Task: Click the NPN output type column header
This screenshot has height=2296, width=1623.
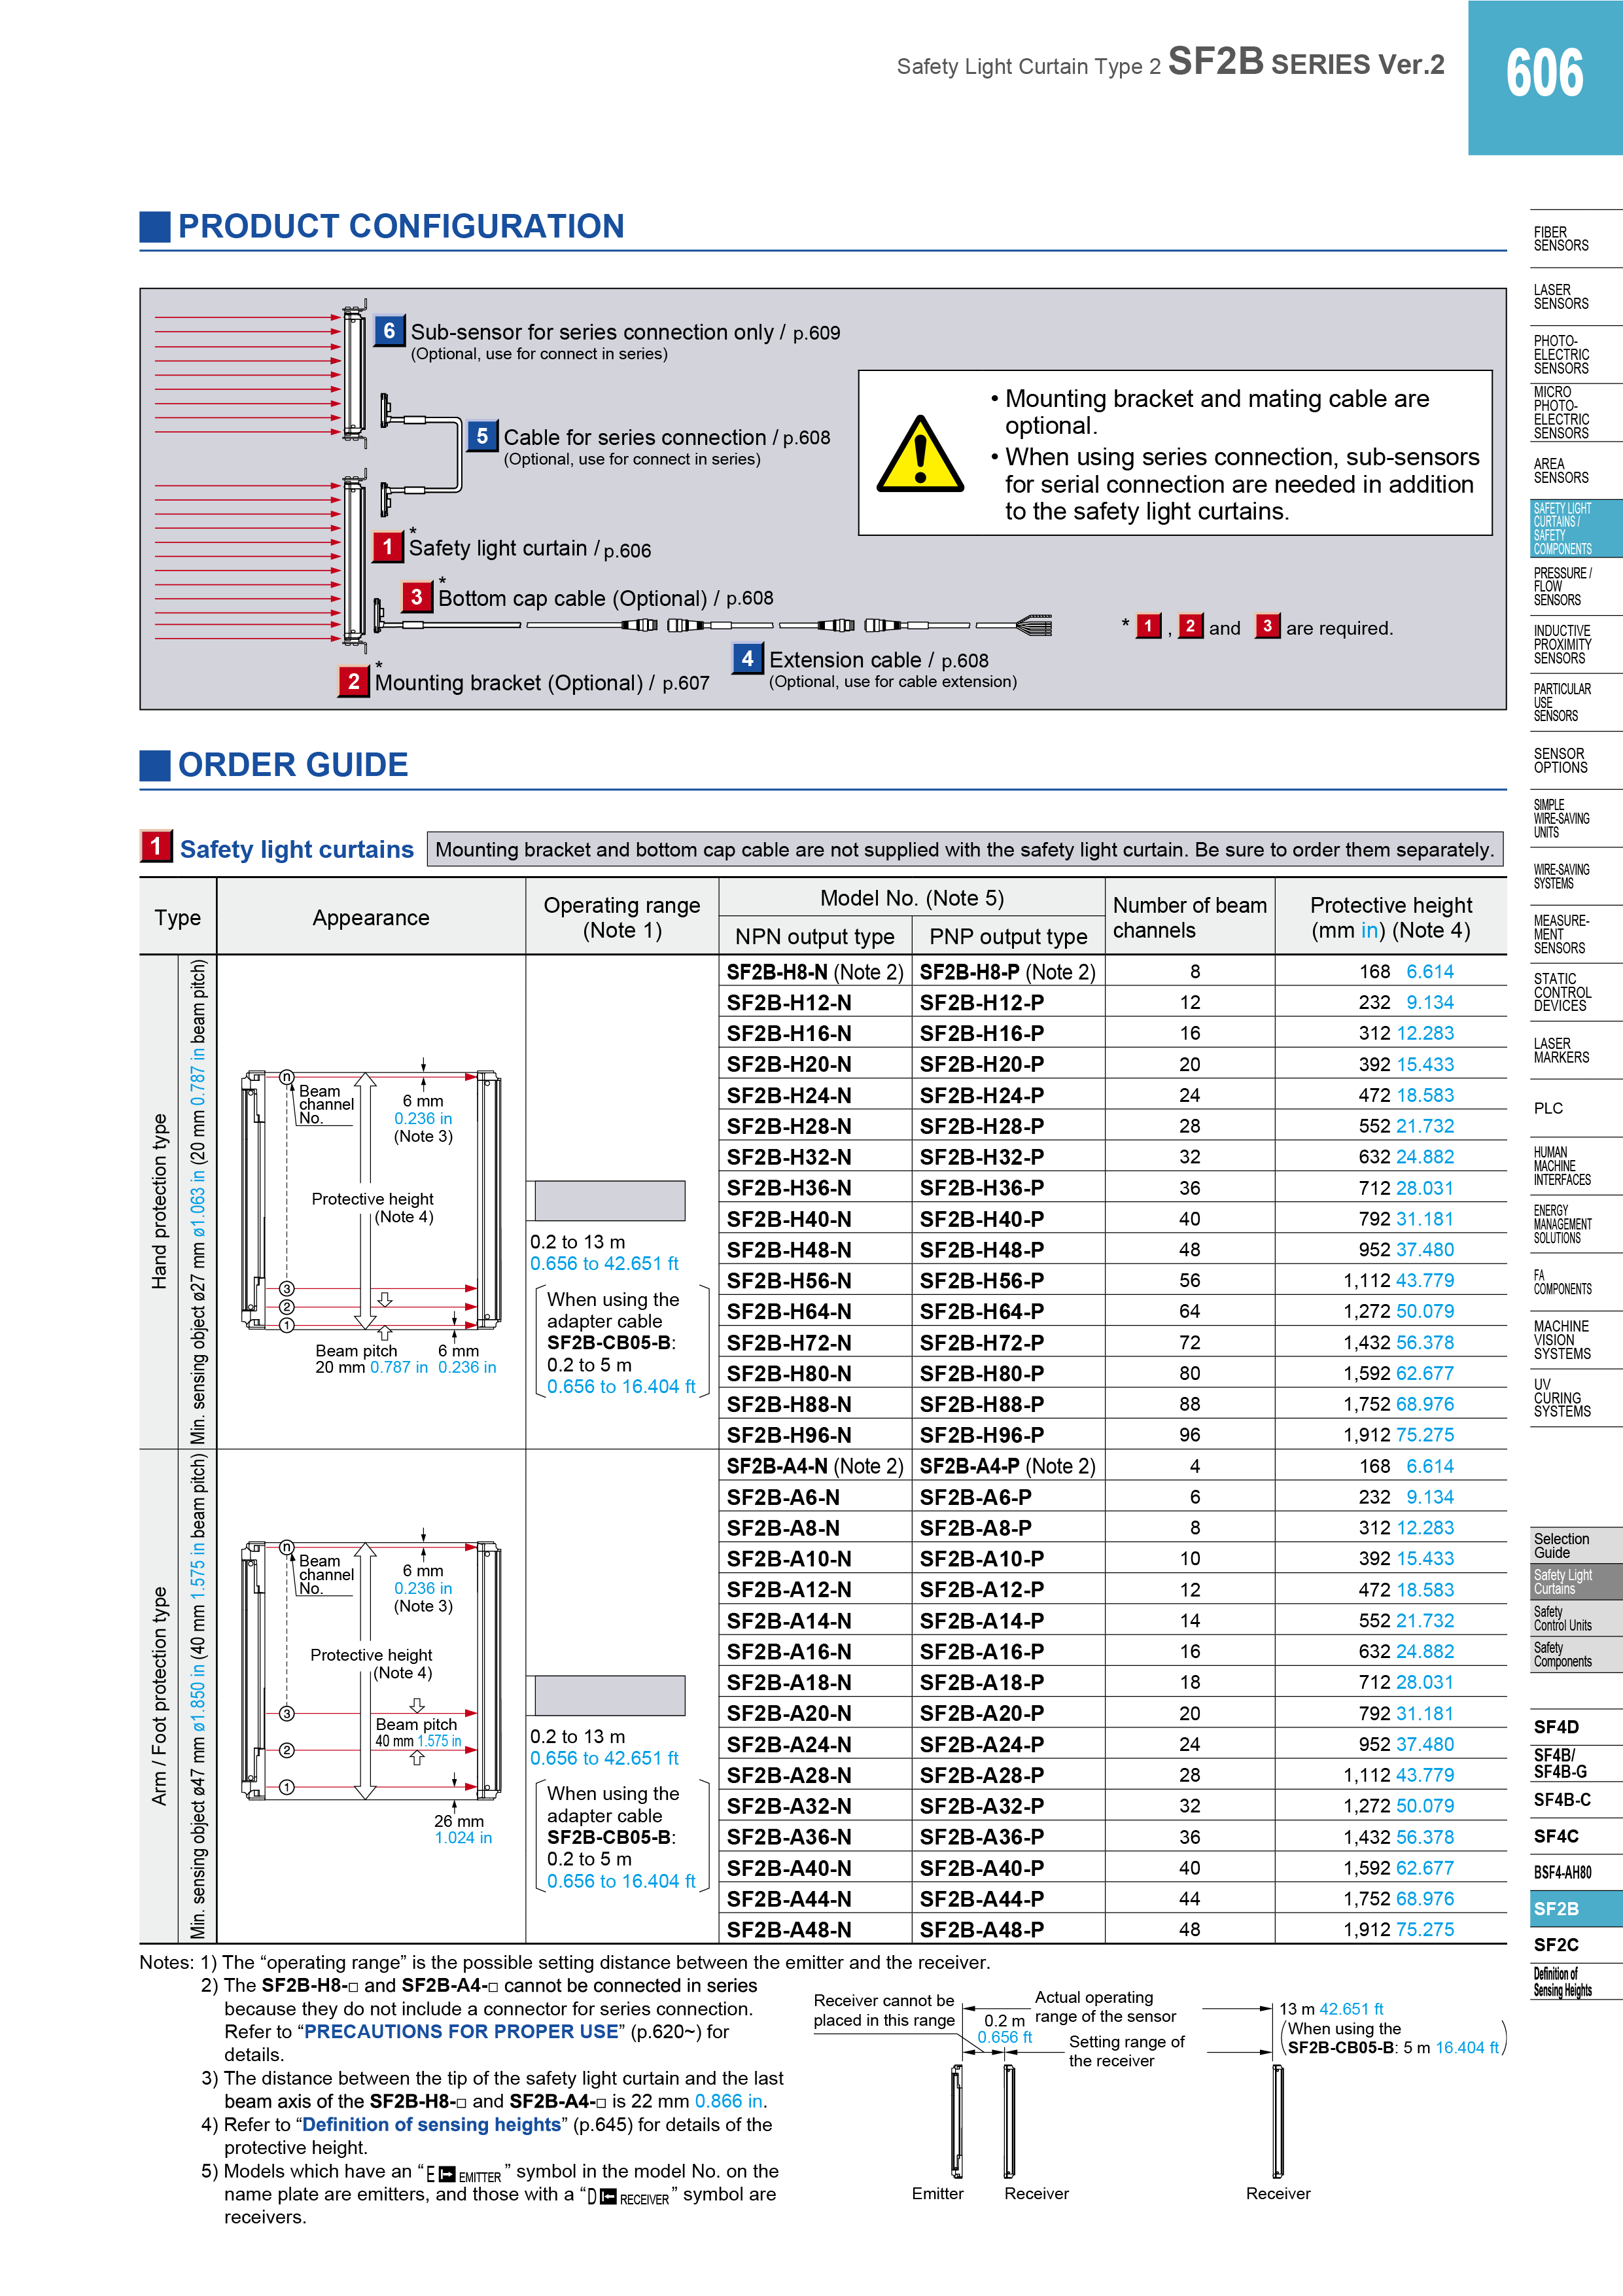Action: [x=814, y=936]
